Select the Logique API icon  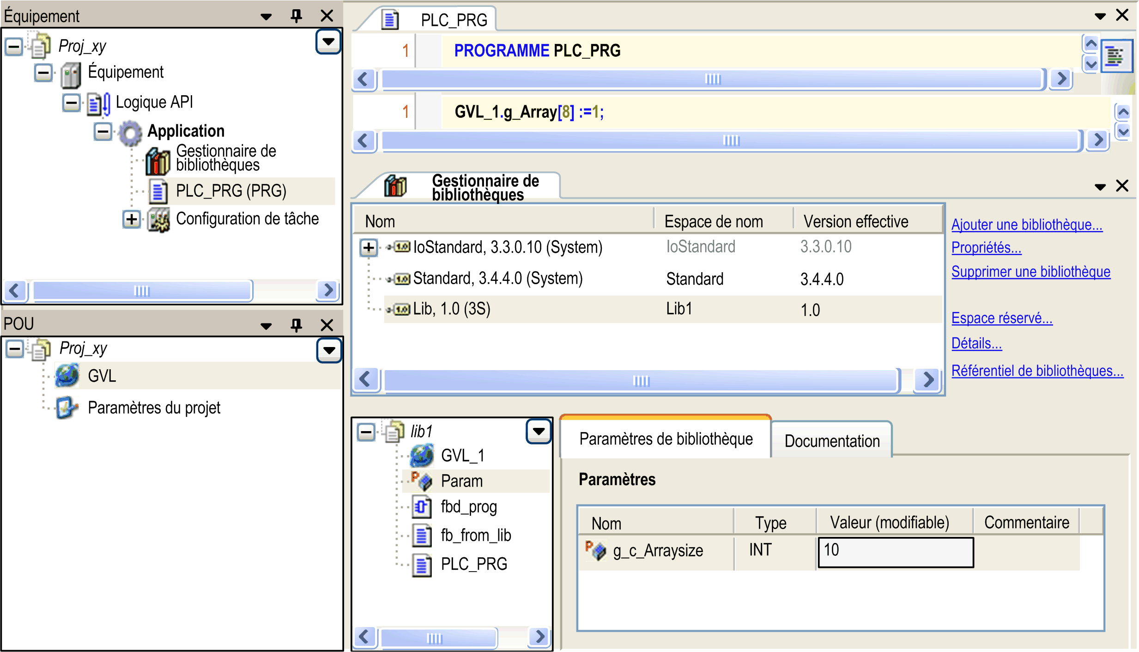point(99,104)
